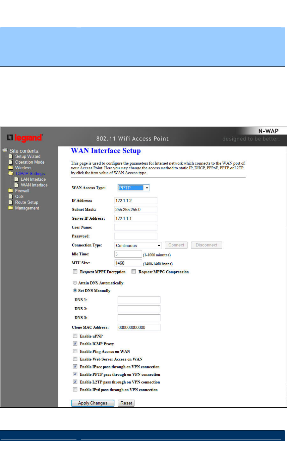
Task: Untick Enable L2TP pass through checkbox
Action: pyautogui.click(x=75, y=382)
